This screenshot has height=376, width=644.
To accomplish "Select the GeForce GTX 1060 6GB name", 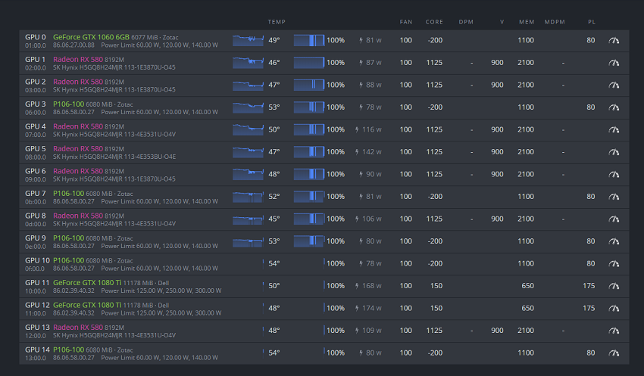I will [91, 37].
